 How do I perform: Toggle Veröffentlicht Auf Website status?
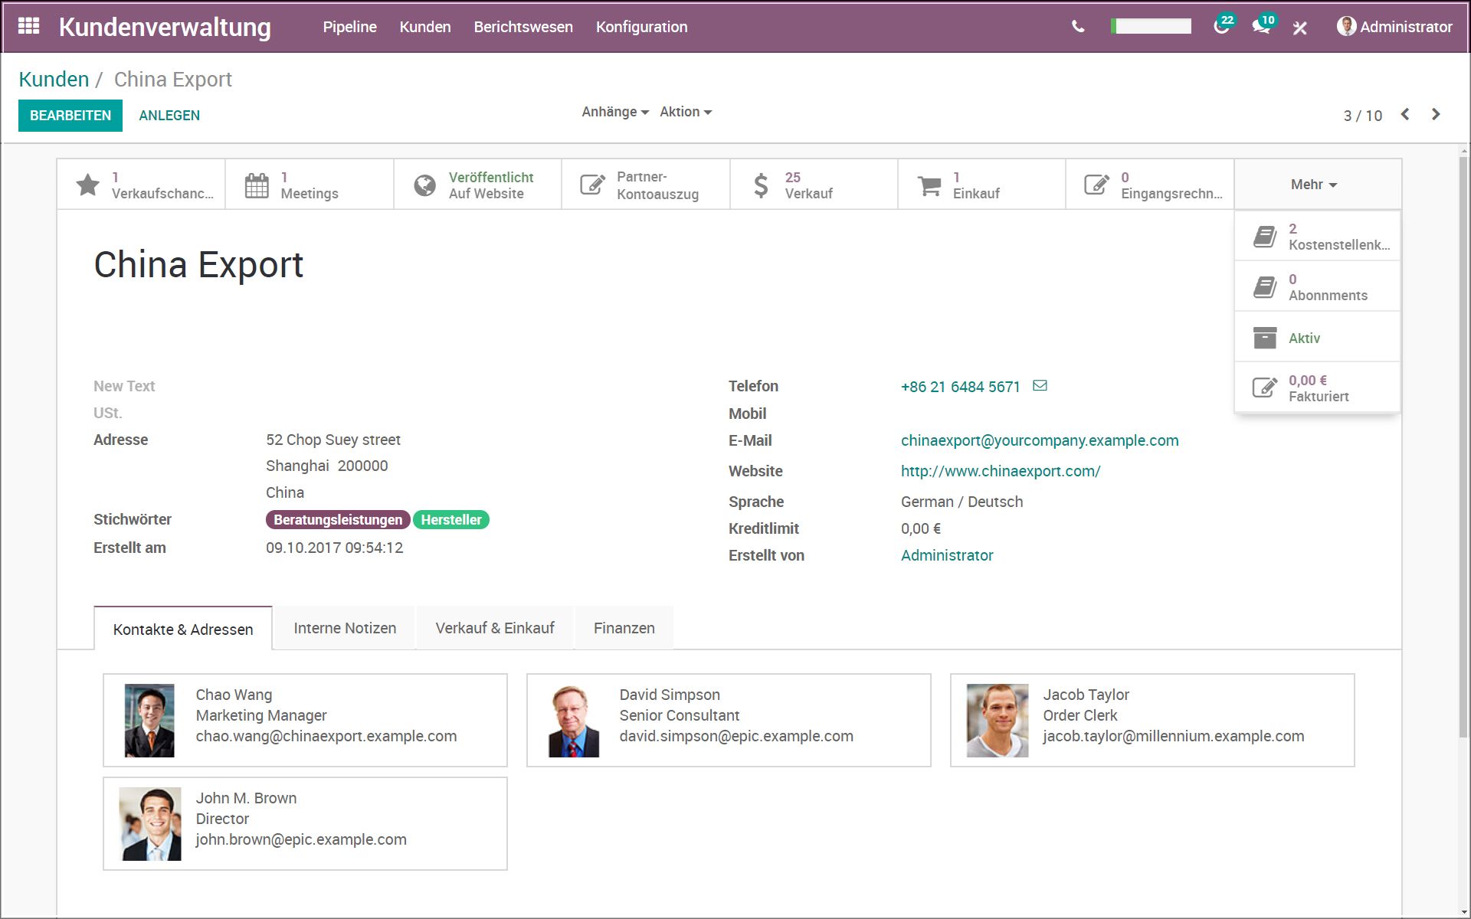pos(477,185)
